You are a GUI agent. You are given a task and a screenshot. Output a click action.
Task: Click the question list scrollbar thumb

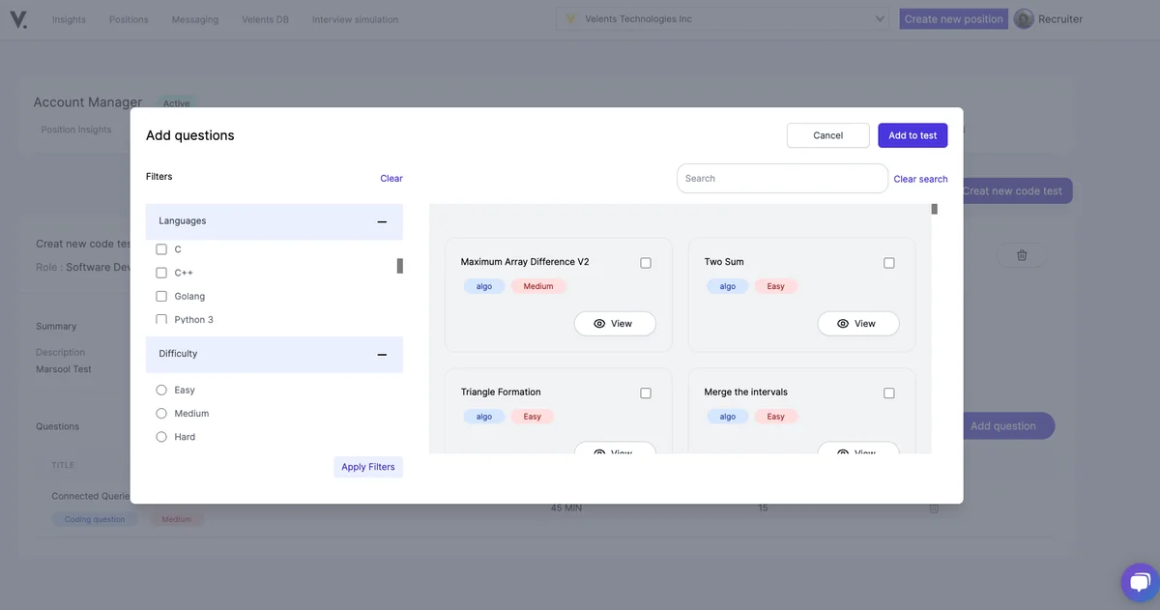[935, 209]
